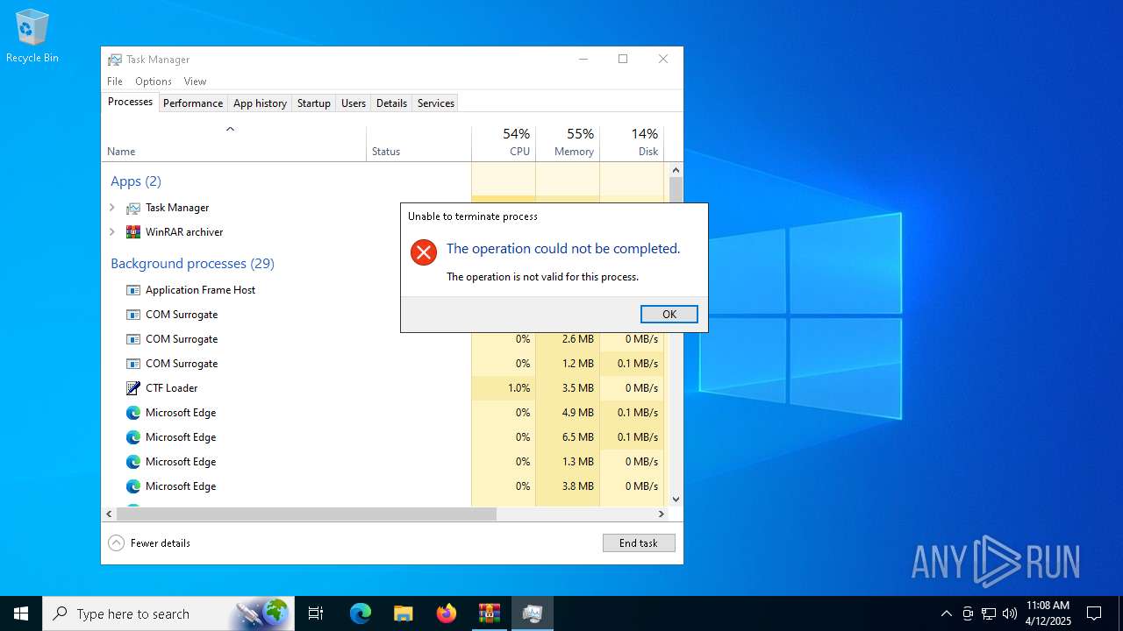Click OK in the error dialog
This screenshot has width=1123, height=631.
tap(669, 315)
